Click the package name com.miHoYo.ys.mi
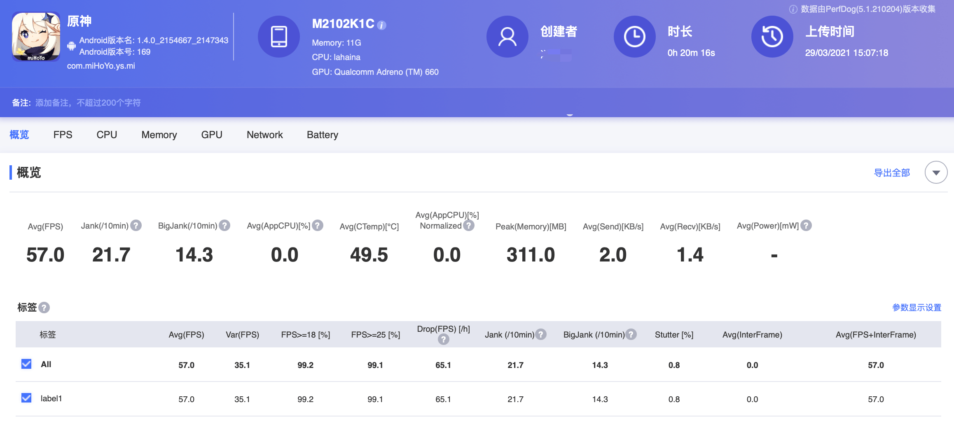954x421 pixels. (101, 66)
